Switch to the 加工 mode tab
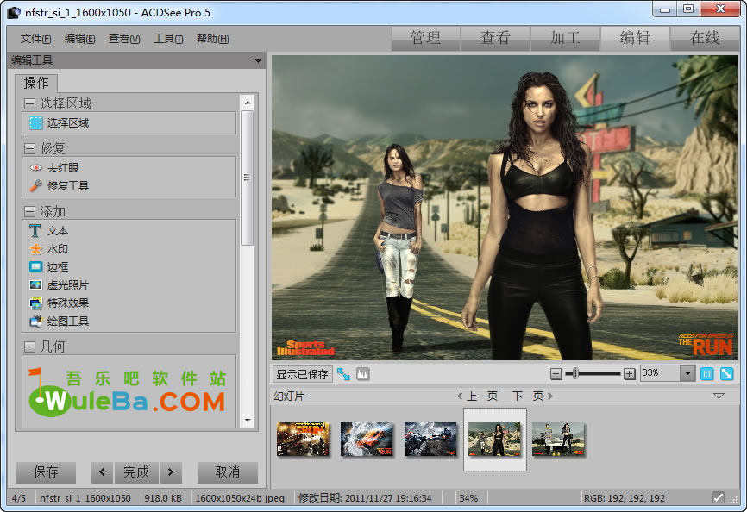 (x=565, y=38)
